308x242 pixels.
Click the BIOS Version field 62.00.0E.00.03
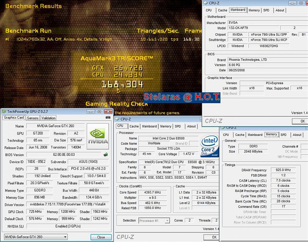(x=64, y=154)
